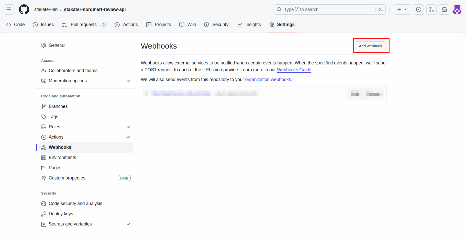Click the Add webhook button
Image resolution: width=466 pixels, height=237 pixels.
point(370,46)
